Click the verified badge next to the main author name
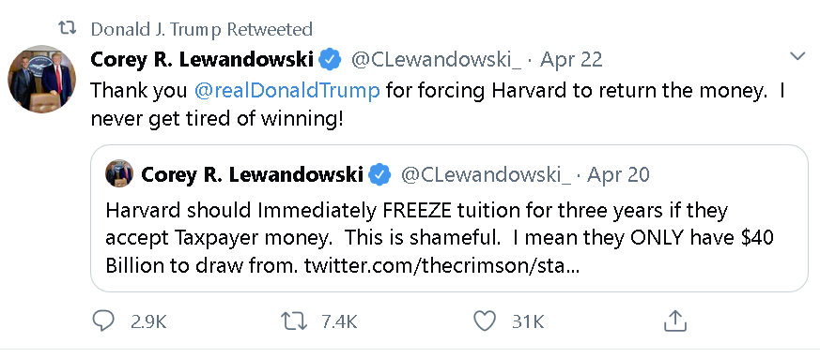820x358 pixels. 330,59
